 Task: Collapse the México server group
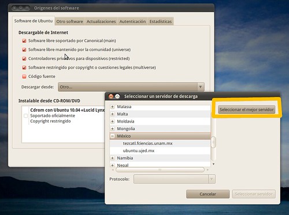113,136
